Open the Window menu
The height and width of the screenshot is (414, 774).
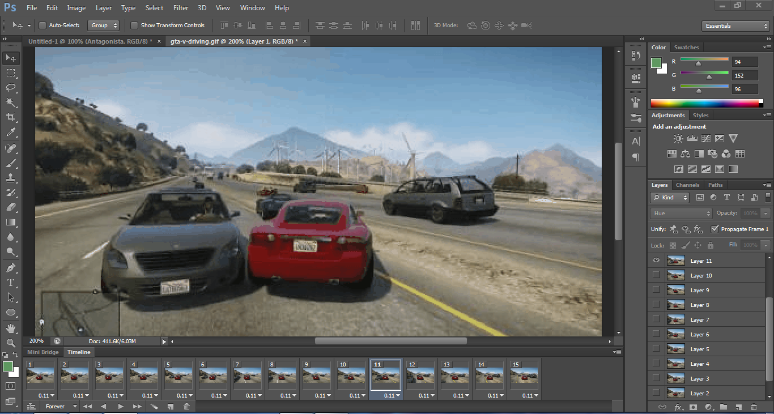click(252, 8)
